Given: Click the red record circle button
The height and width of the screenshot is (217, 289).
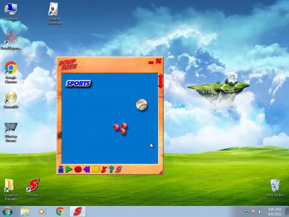Looking at the screenshot, I should pos(78,170).
